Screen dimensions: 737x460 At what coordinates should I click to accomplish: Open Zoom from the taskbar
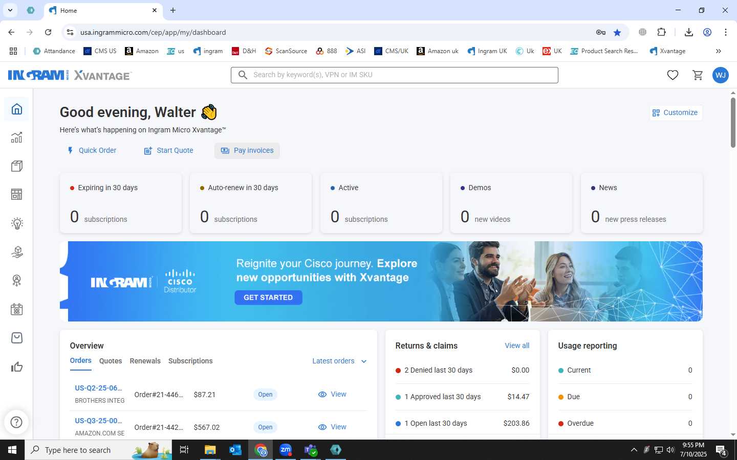click(x=286, y=450)
